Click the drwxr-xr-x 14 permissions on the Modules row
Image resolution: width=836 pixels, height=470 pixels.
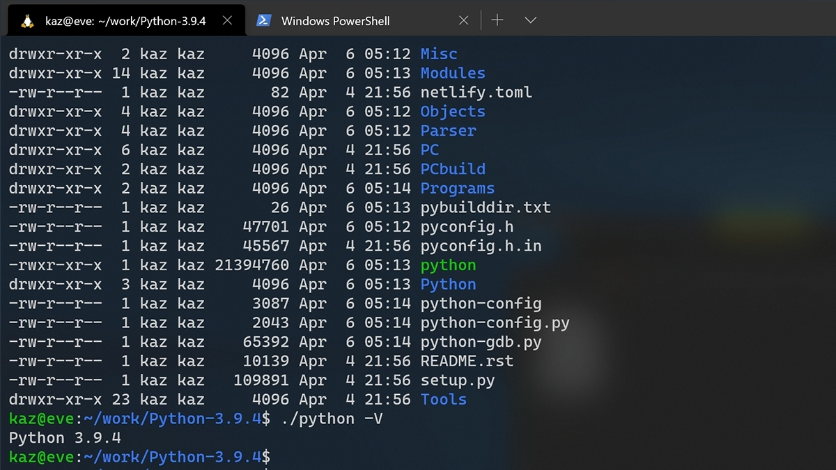click(70, 73)
